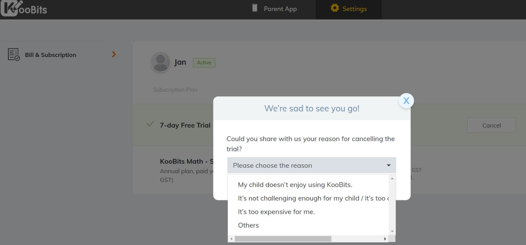Click the checkmark beside 7-day Free Trial
This screenshot has width=526, height=245.
(150, 124)
